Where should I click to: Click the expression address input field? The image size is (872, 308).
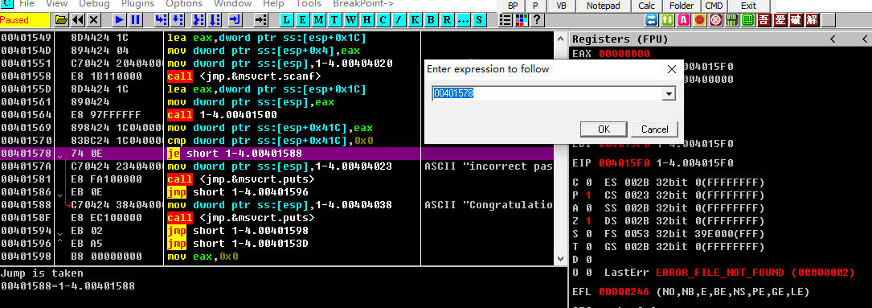click(548, 93)
